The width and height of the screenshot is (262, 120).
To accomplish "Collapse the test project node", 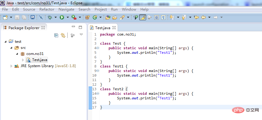I will coord(5,42).
